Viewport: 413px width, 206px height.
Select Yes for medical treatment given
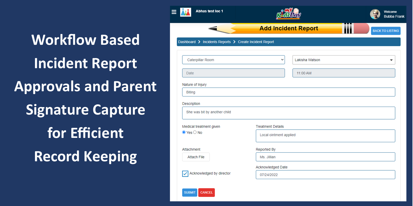(184, 132)
